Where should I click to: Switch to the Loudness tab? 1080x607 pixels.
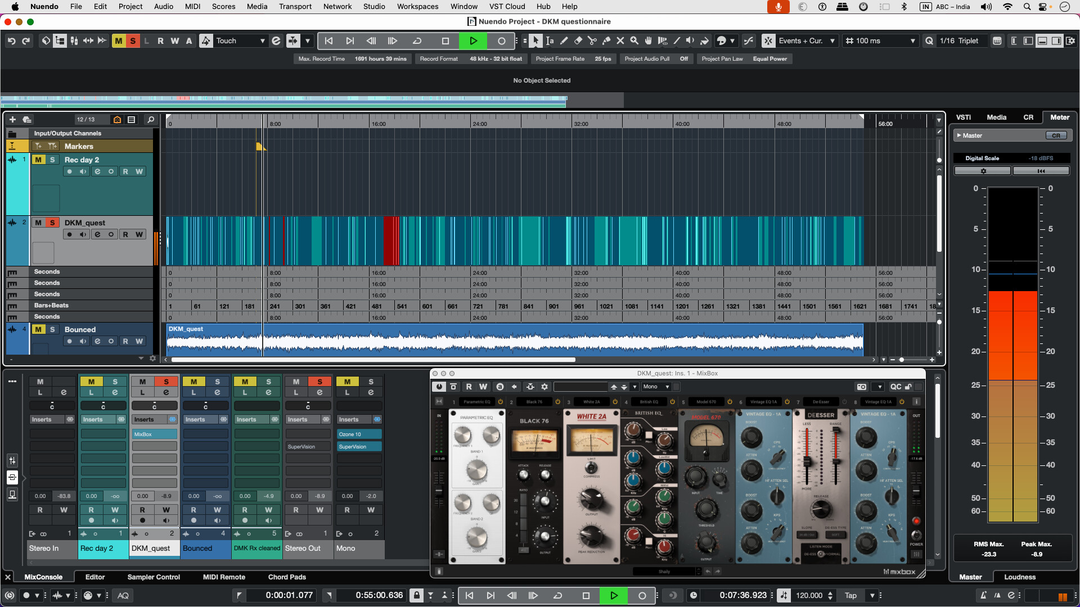click(x=1020, y=577)
